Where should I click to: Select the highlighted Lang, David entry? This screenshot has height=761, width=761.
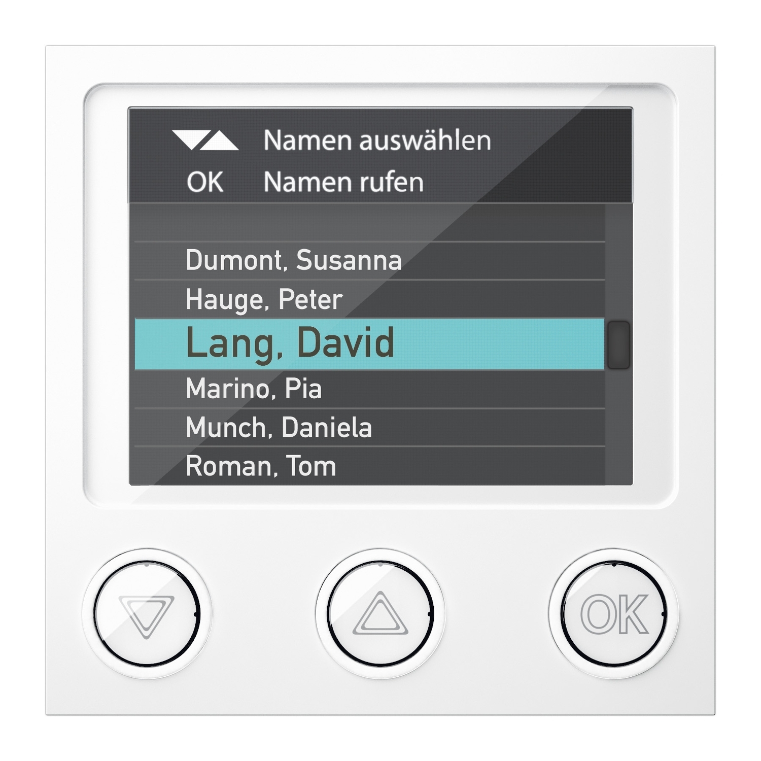(x=369, y=344)
